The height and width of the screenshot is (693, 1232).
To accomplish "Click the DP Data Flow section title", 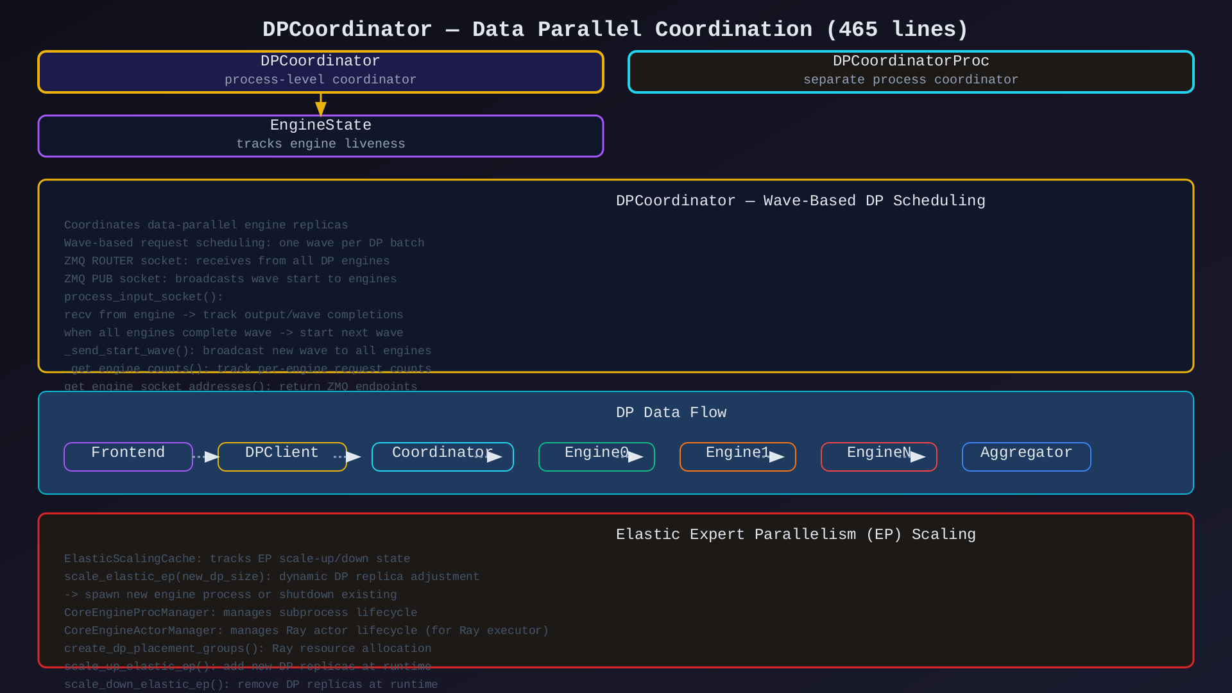I will tap(671, 413).
